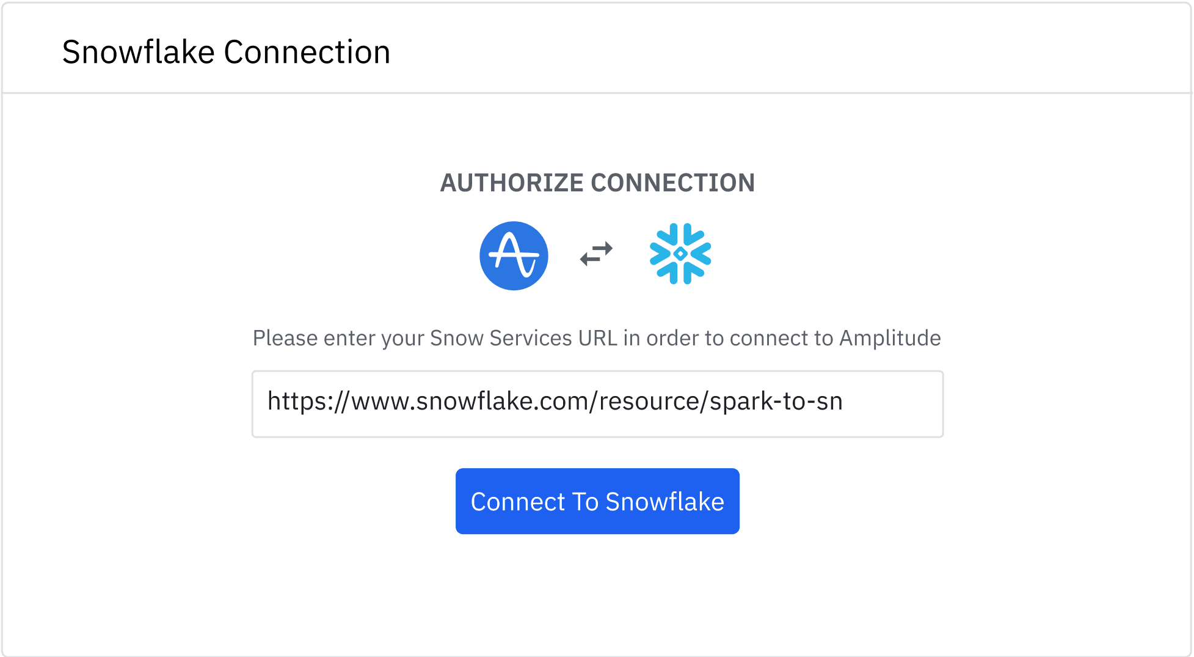Click the center diamond of the Snowflake logo
The width and height of the screenshot is (1194, 657).
tap(680, 252)
